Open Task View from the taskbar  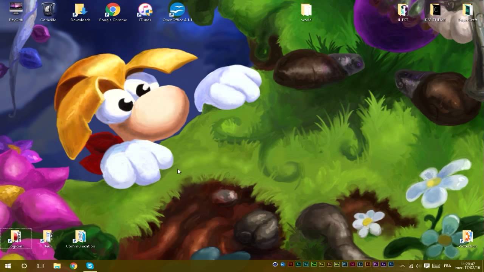coord(40,266)
